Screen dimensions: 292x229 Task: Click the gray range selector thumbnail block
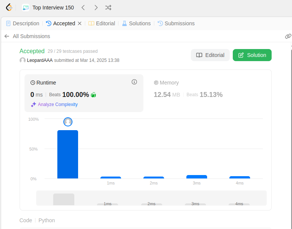pyautogui.click(x=64, y=200)
